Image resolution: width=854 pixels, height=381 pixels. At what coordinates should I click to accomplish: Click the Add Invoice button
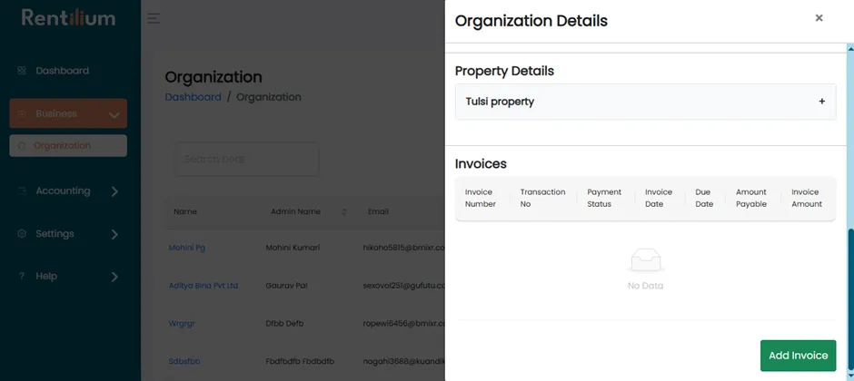[x=798, y=356]
